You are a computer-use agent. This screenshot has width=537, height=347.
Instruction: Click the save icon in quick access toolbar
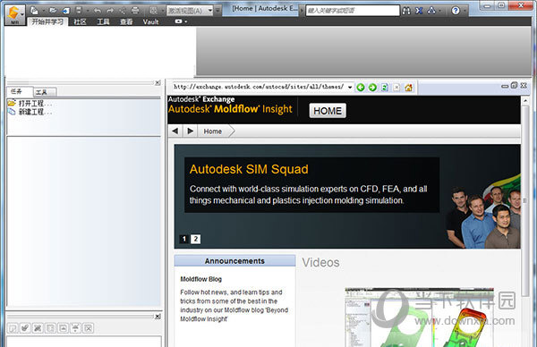[79, 11]
